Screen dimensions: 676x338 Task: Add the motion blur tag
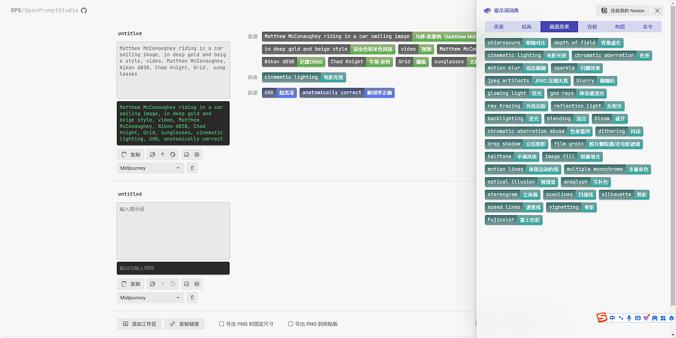[517, 68]
